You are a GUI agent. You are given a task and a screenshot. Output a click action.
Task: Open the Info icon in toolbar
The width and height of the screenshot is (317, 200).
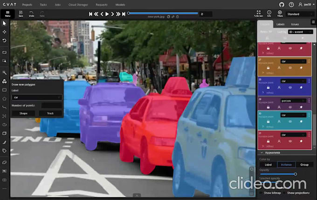coord(269,13)
